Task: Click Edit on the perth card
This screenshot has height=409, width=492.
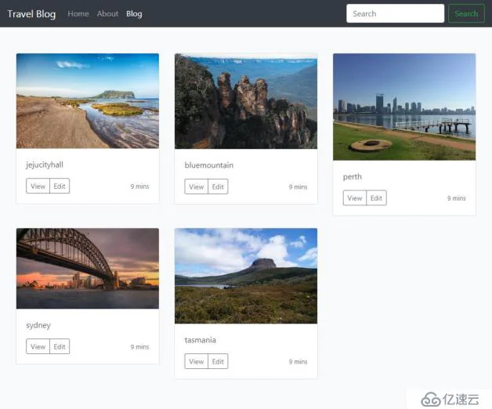Action: coord(376,198)
